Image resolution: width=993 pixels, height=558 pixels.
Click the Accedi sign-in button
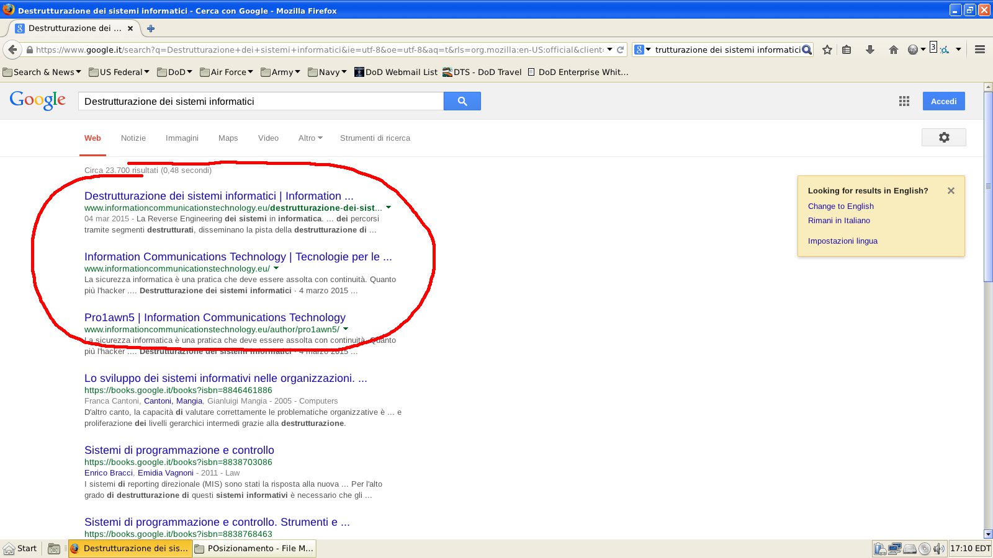(943, 101)
